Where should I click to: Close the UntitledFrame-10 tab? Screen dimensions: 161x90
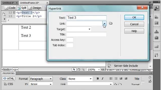click(x=47, y=3)
